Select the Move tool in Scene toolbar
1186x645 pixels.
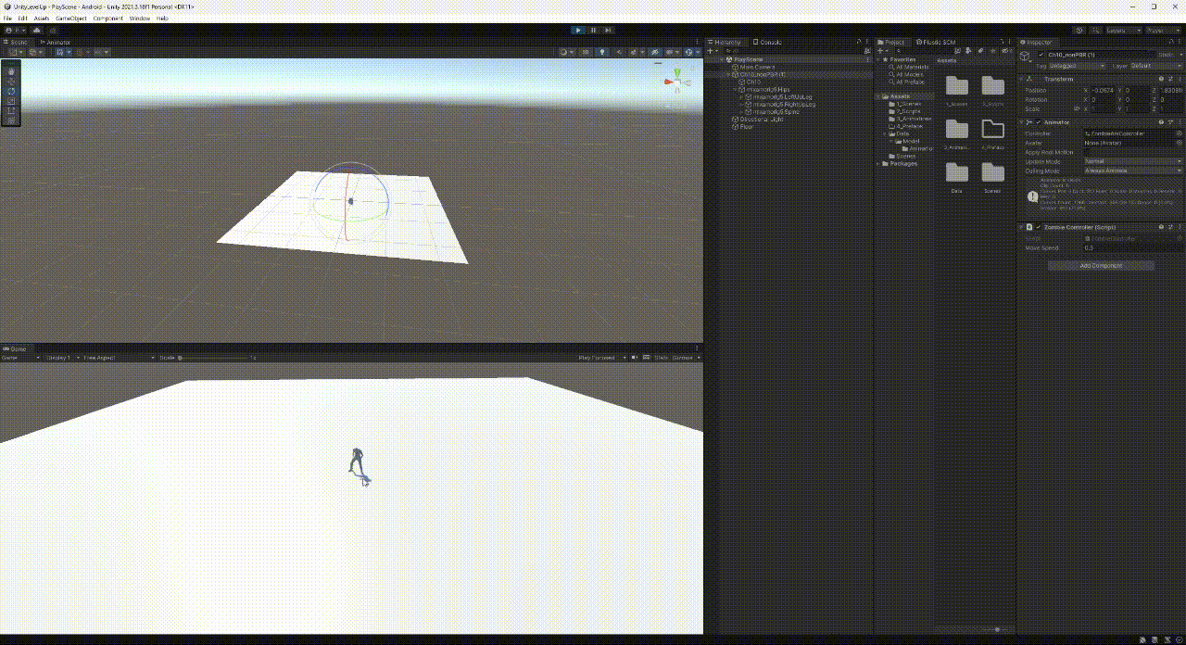pyautogui.click(x=11, y=82)
